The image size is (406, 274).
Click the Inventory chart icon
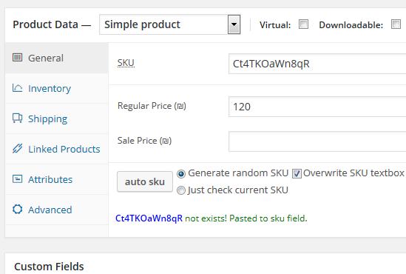[17, 88]
